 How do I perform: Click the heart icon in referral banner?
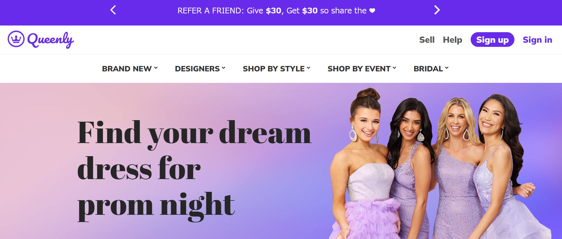click(372, 11)
